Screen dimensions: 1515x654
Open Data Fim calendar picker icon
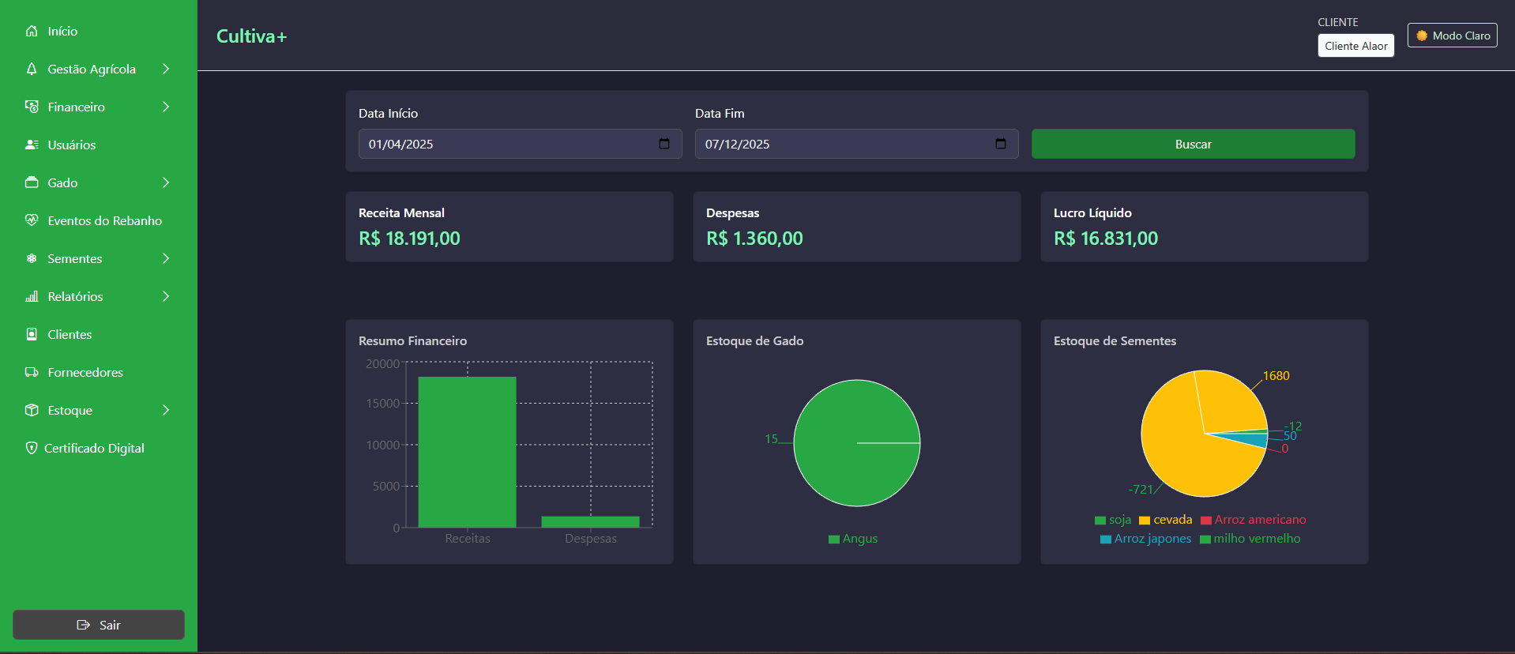tap(1001, 144)
